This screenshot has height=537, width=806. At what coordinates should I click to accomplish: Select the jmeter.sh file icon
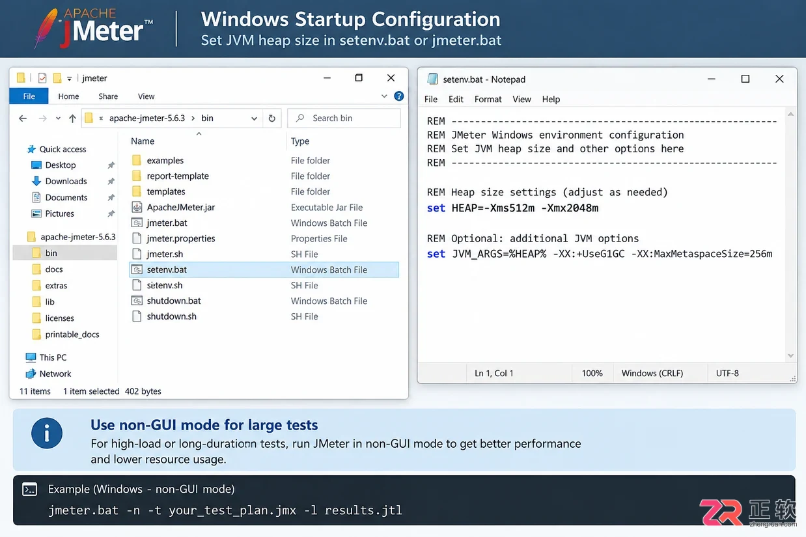click(x=137, y=254)
